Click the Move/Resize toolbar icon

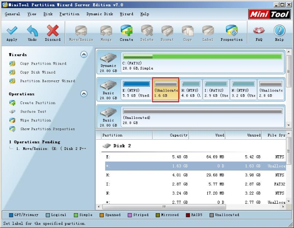click(81, 31)
